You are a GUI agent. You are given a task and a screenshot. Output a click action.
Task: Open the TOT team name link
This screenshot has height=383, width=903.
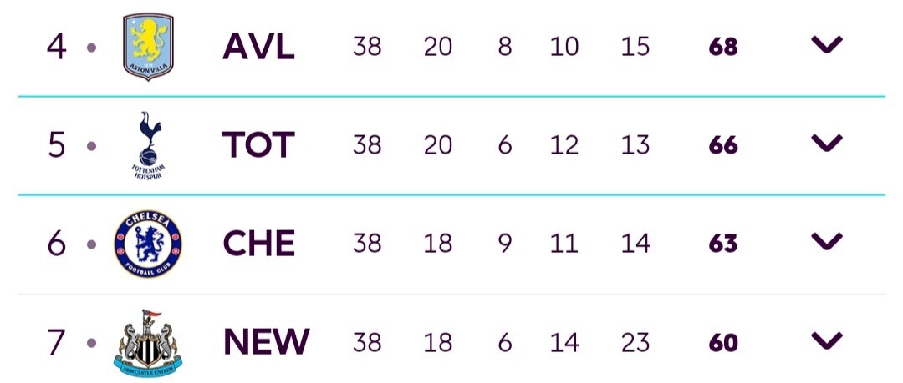(x=258, y=145)
